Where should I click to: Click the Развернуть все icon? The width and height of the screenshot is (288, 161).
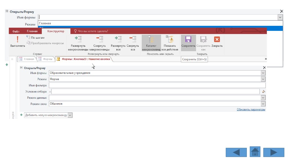[x=118, y=39]
